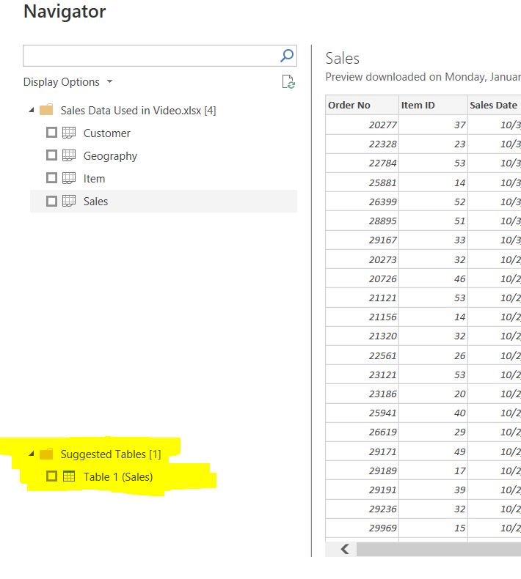Click the Order No column header

pyautogui.click(x=362, y=106)
